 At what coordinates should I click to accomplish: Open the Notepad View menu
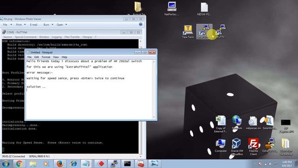pyautogui.click(x=56, y=57)
